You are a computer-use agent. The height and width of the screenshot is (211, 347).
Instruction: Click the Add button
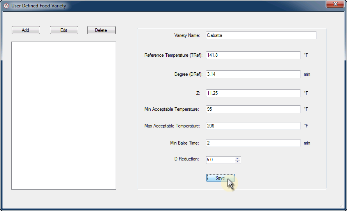[x=26, y=30]
